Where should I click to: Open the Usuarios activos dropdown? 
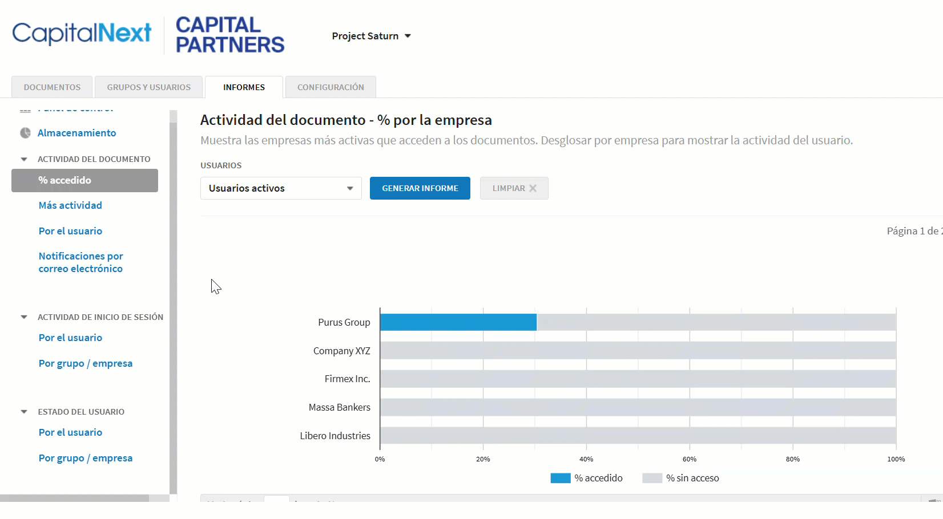[281, 188]
